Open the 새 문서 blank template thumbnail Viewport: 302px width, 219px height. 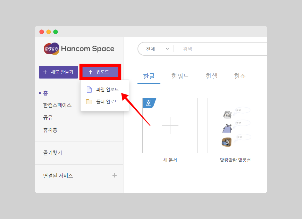pyautogui.click(x=170, y=126)
